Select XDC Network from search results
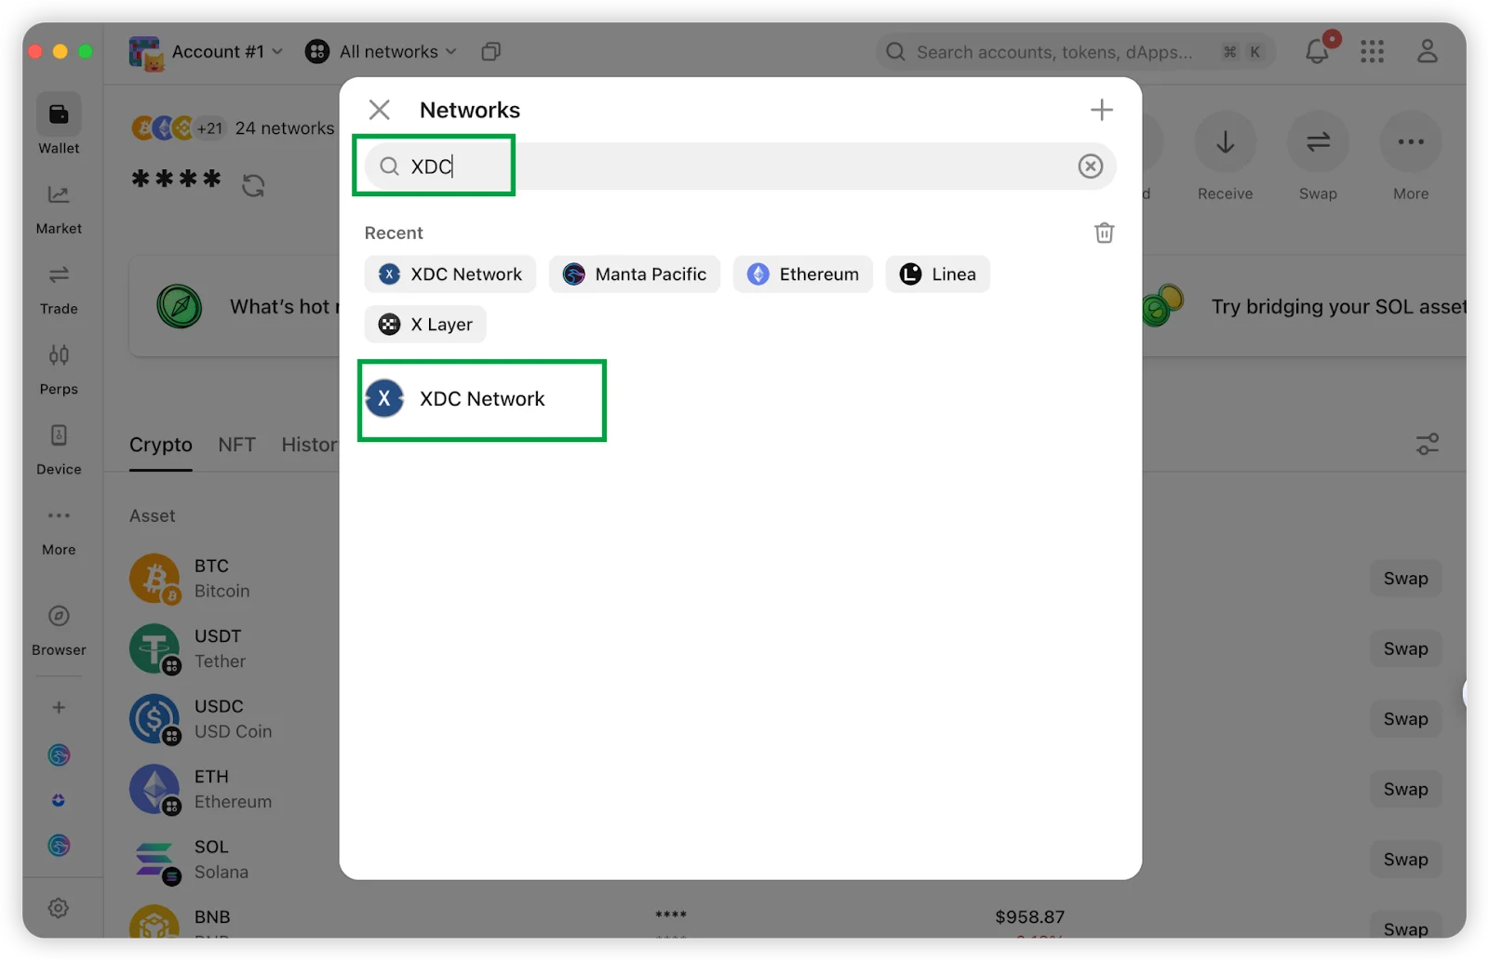This screenshot has height=961, width=1489. (x=481, y=399)
